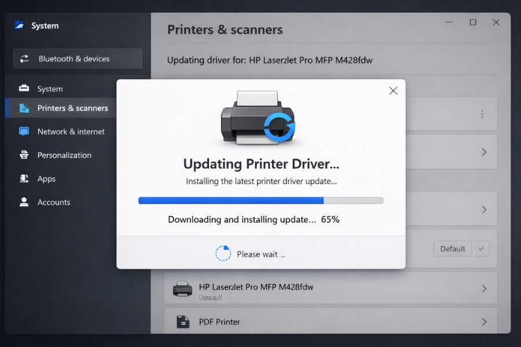This screenshot has width=521, height=347.
Task: Maximize the Settings window
Action: tap(473, 23)
